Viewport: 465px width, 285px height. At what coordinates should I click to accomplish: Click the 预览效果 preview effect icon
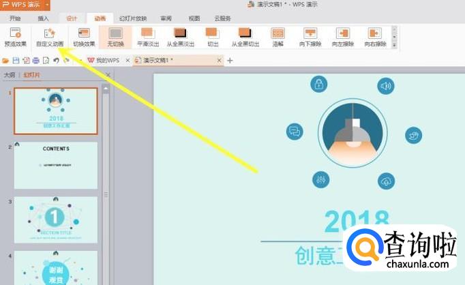point(16,33)
